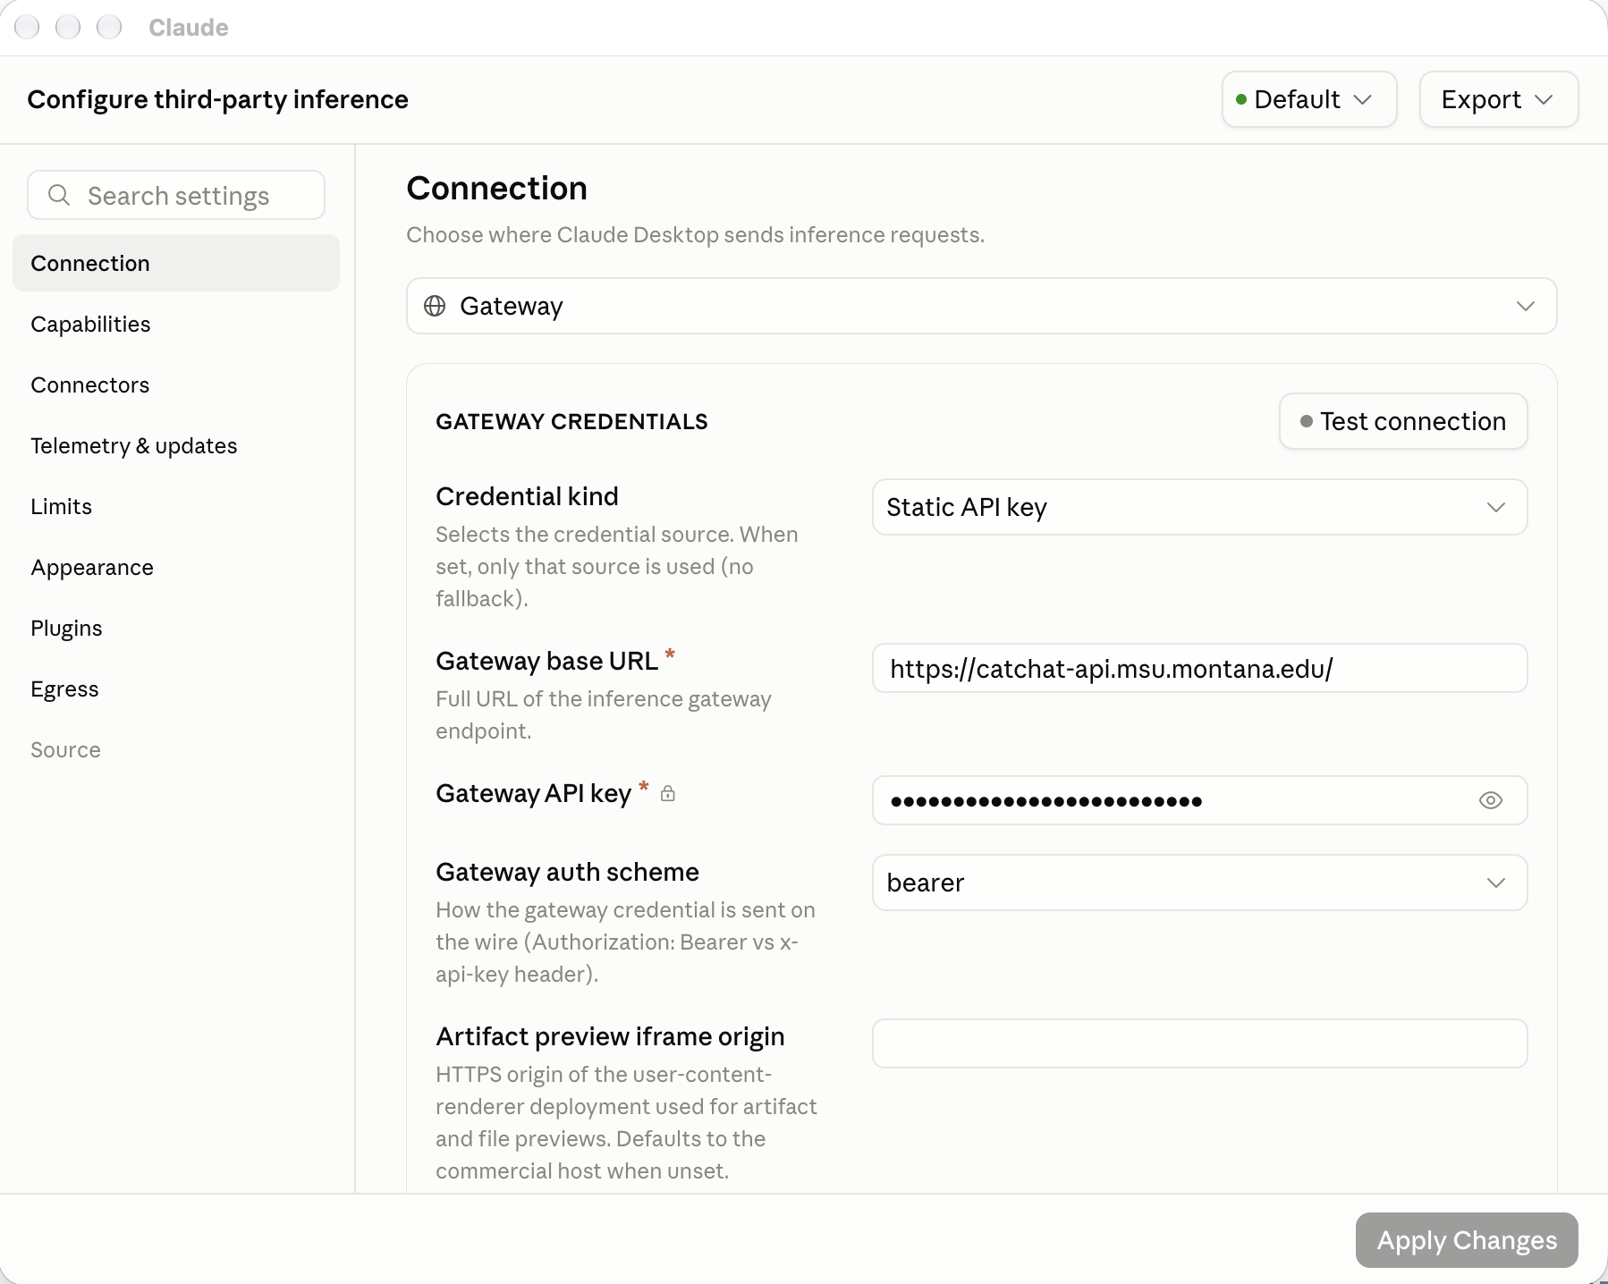
Task: Click the GATEWAY CREDENTIALS section label
Action: (571, 421)
